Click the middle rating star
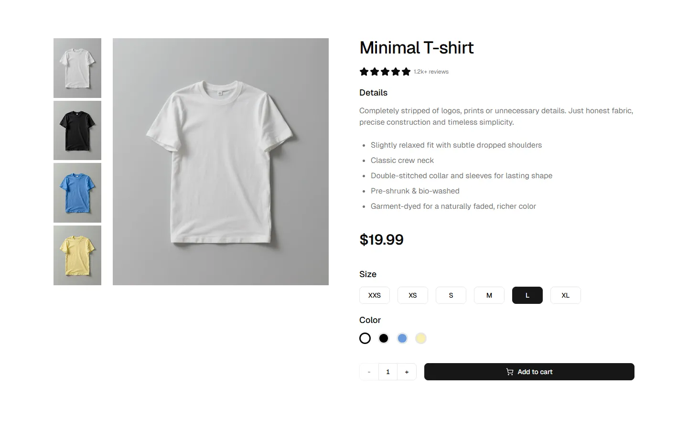 coord(385,71)
